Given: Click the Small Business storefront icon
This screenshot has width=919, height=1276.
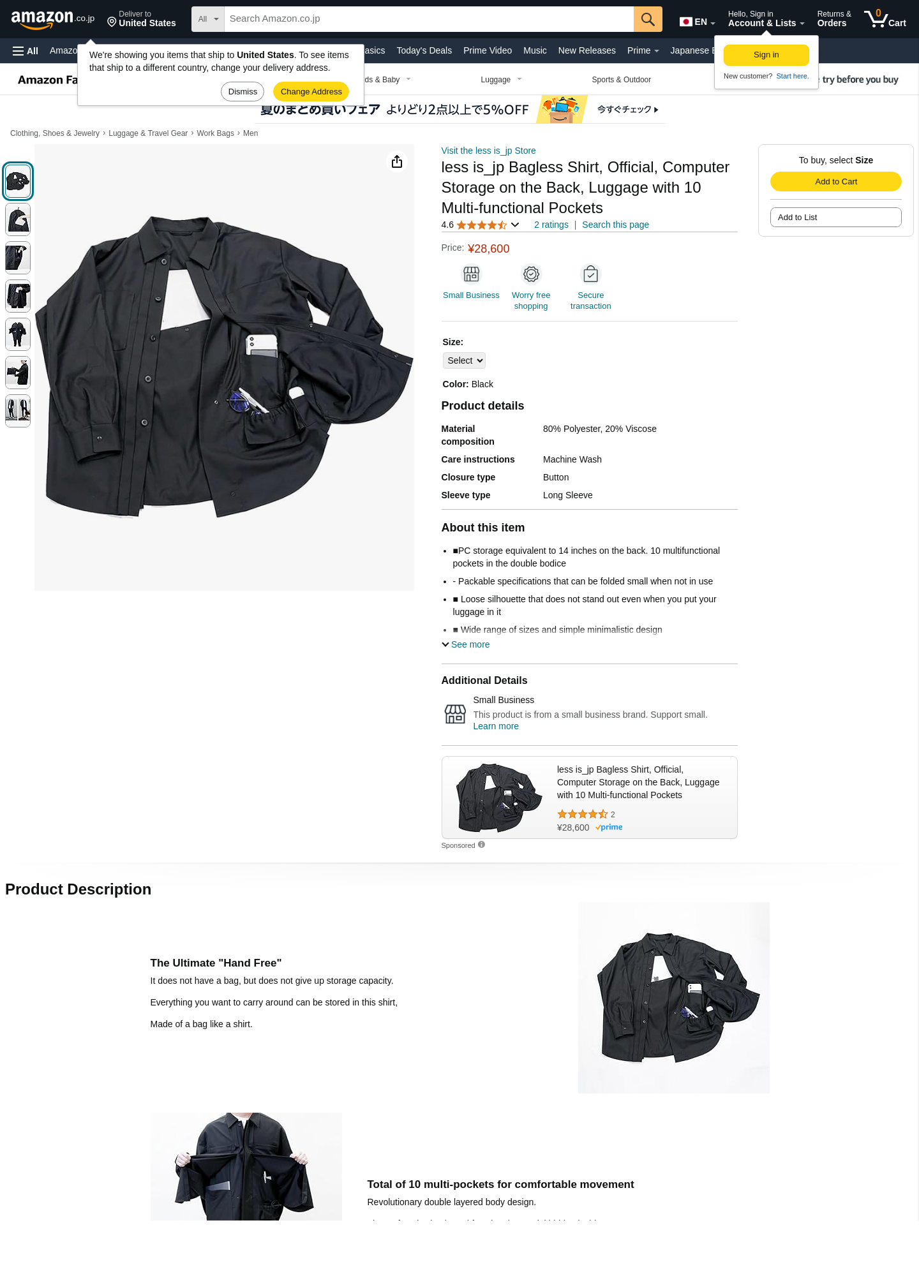Looking at the screenshot, I should pyautogui.click(x=471, y=274).
